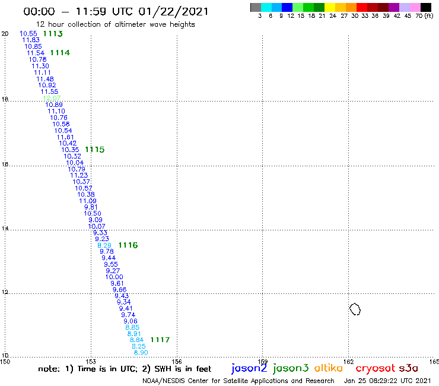Click the time marker 1117

point(160,340)
